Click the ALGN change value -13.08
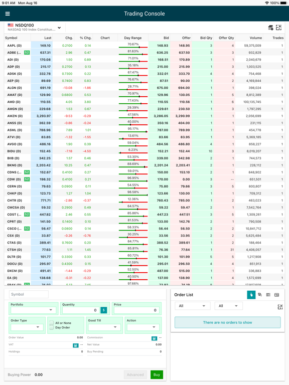 coord(68,88)
